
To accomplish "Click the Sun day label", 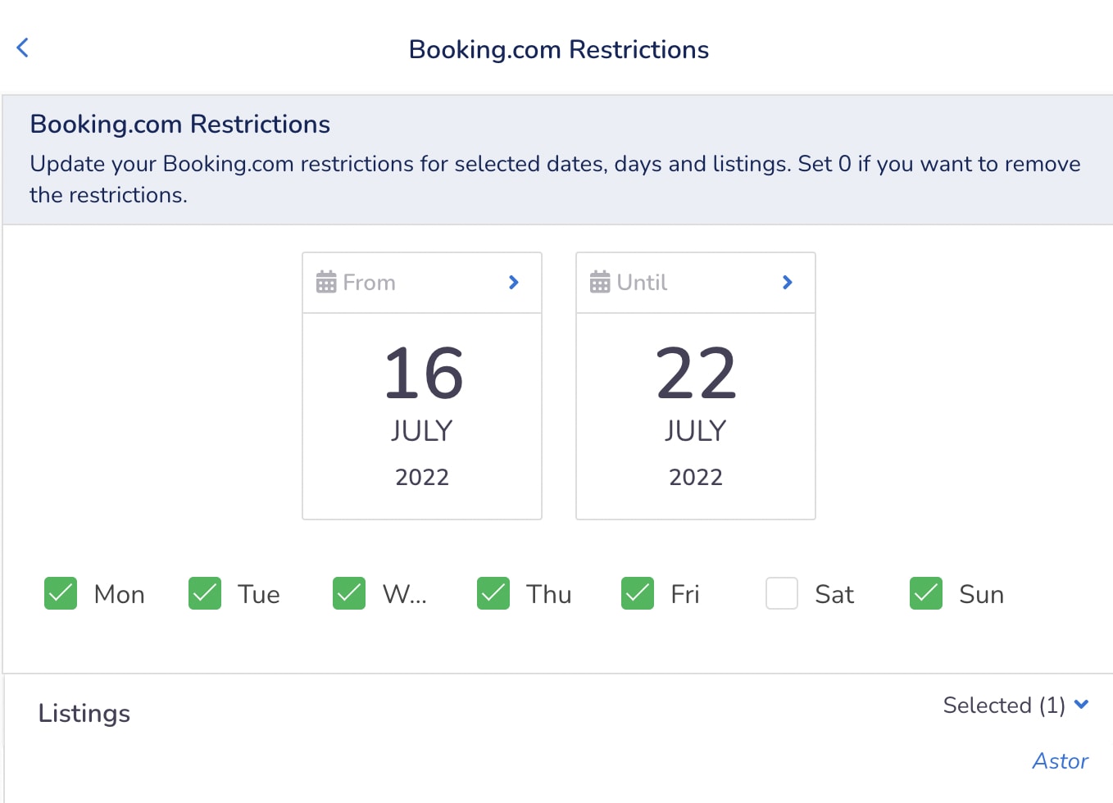I will pos(981,594).
